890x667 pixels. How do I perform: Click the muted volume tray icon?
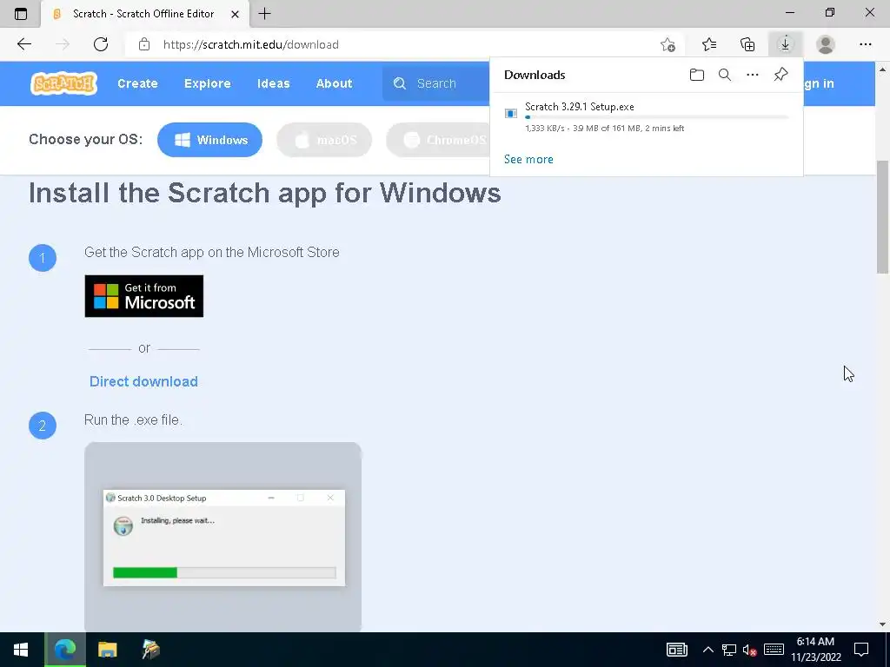[x=749, y=650]
